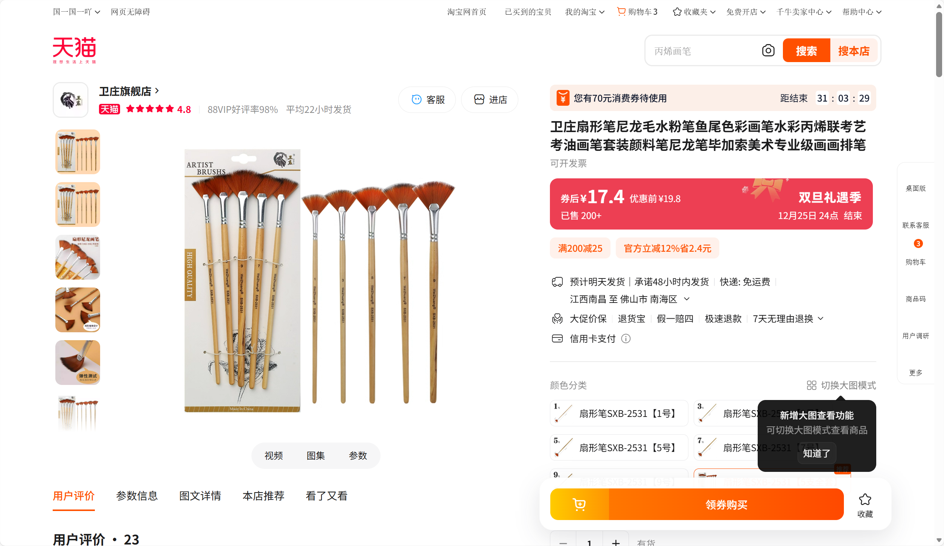Switch to the 图文详情 tab

tap(200, 496)
